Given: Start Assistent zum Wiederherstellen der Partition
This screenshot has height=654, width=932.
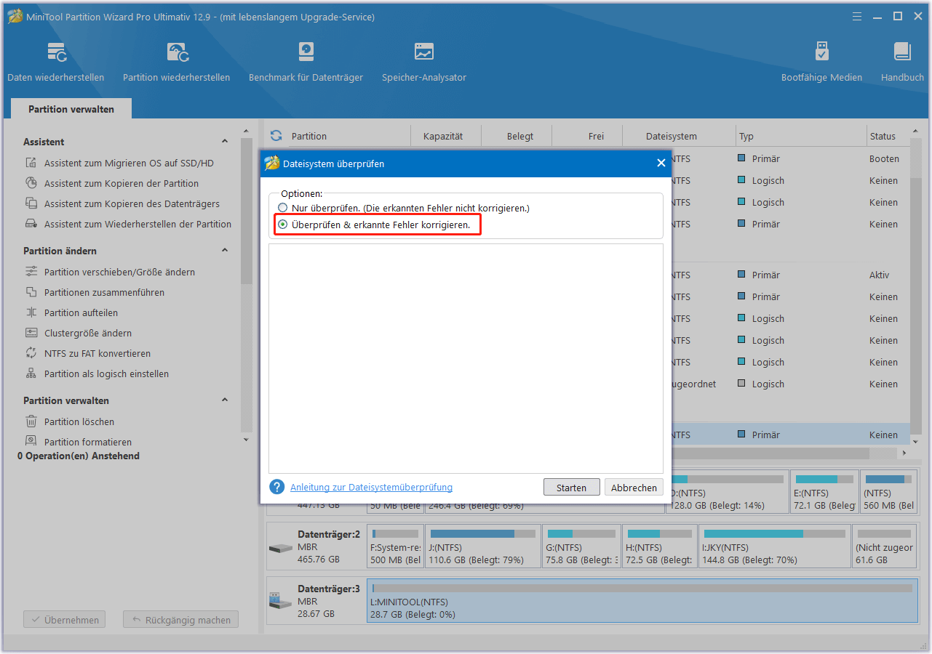Looking at the screenshot, I should (138, 225).
